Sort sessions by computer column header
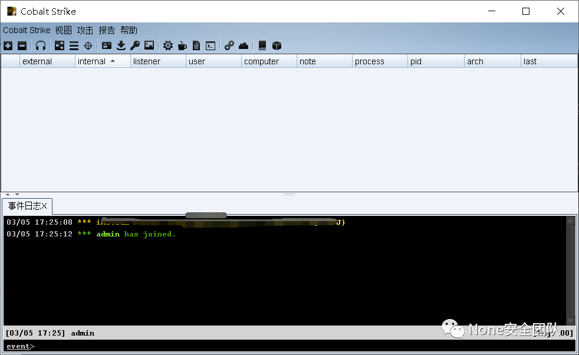The height and width of the screenshot is (355, 579). click(269, 61)
